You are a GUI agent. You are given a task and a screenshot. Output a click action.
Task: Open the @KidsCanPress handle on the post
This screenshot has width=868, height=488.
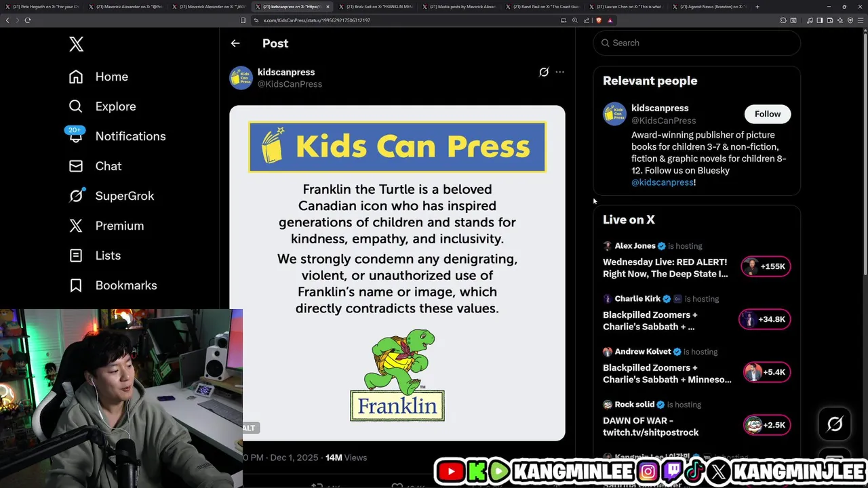tap(290, 84)
